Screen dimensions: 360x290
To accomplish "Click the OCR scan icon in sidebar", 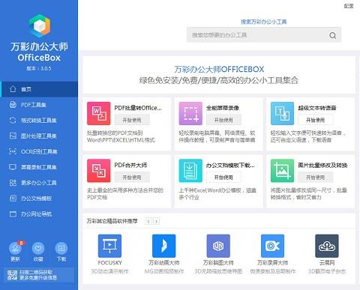I will (13, 151).
